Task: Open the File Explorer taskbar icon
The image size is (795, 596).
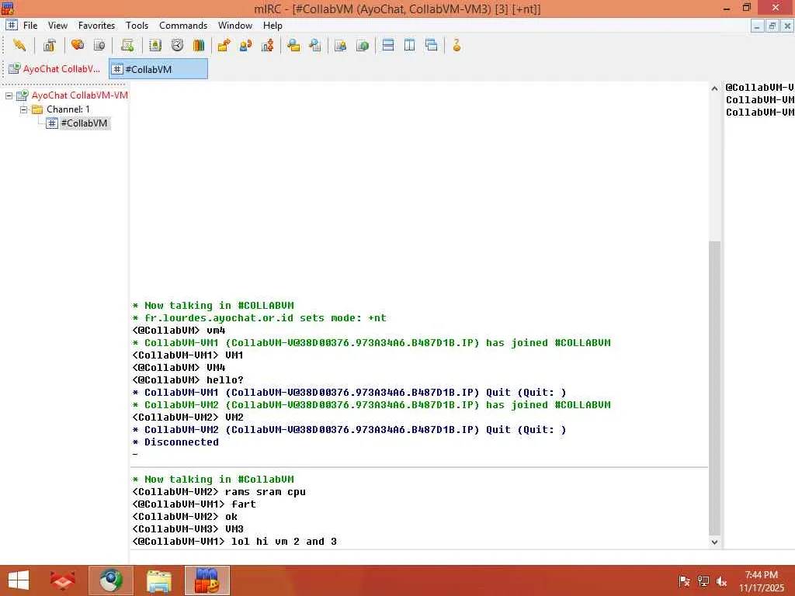Action: point(159,580)
